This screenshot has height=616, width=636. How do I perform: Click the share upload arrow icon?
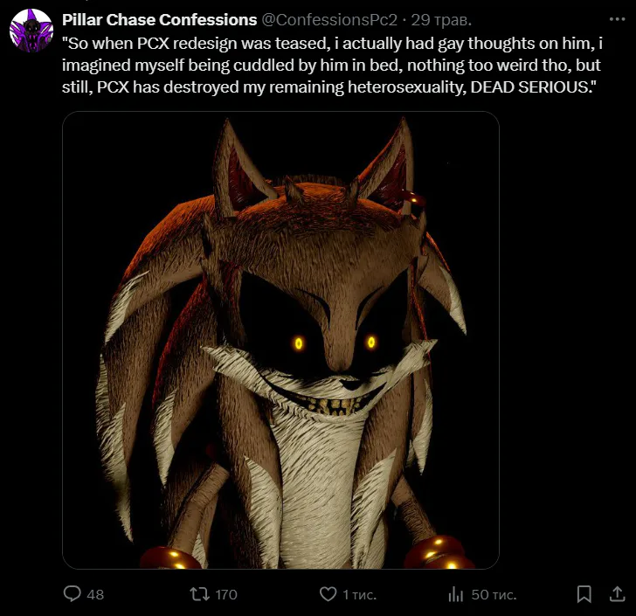coord(610,593)
